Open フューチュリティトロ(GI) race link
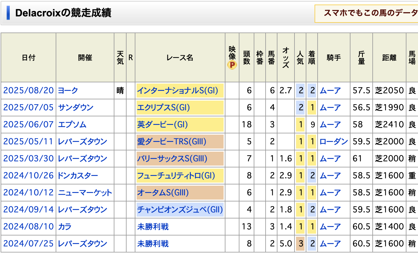 pos(176,176)
